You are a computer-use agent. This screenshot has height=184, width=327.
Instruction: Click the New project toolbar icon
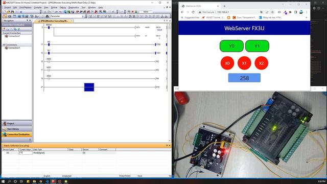pyautogui.click(x=5, y=12)
